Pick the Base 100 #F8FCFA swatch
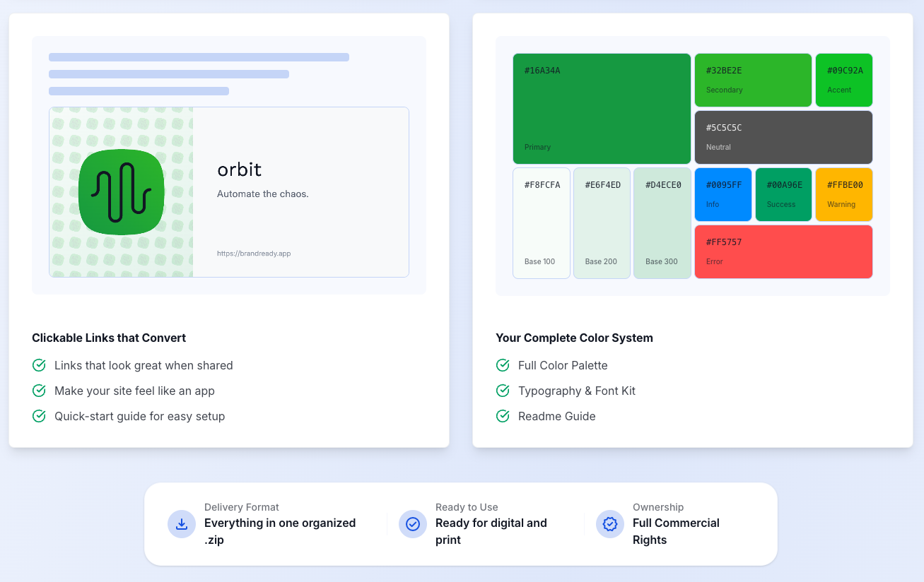 click(x=542, y=223)
